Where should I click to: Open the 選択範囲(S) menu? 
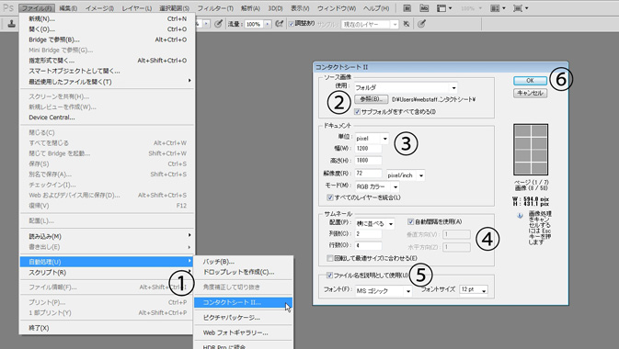[174, 8]
